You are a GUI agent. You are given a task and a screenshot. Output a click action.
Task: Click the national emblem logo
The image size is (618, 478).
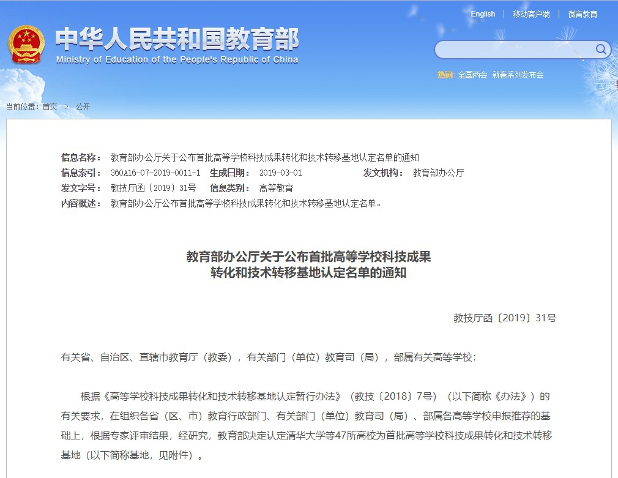click(x=26, y=45)
